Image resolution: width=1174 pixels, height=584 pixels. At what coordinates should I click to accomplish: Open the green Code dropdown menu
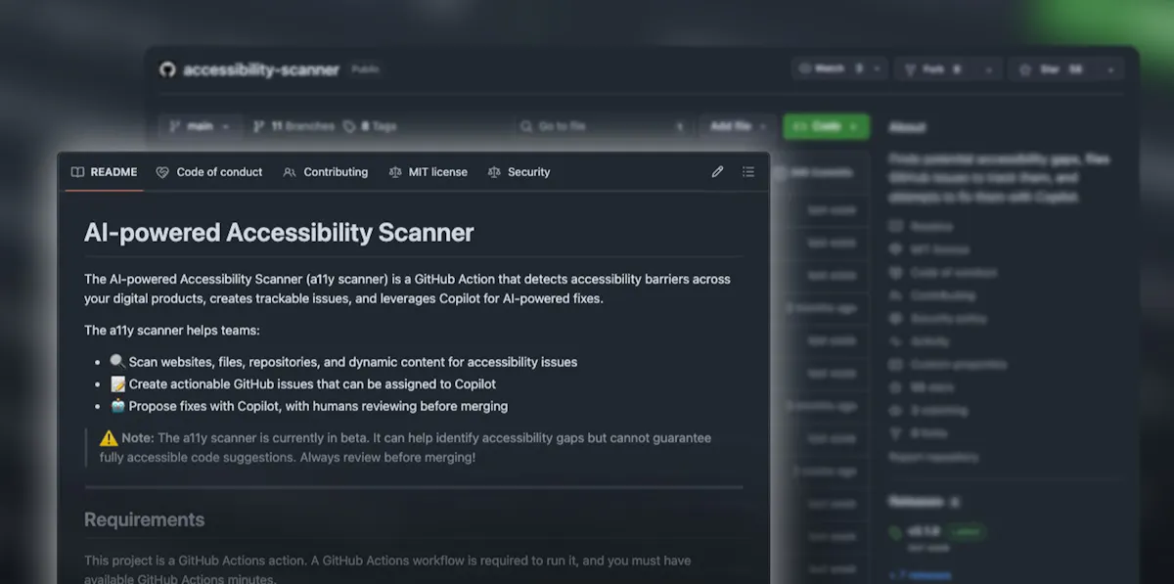click(x=826, y=126)
